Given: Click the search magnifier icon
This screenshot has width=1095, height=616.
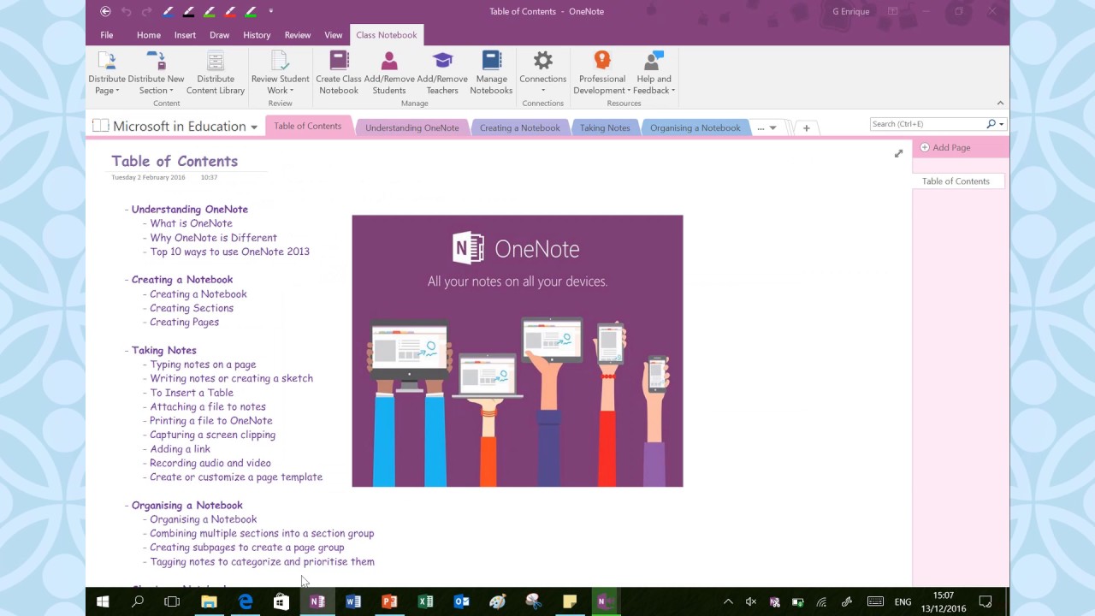Looking at the screenshot, I should (x=991, y=124).
